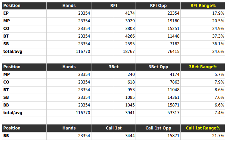Select the 116770 total hands in 3Bet table

pyautogui.click(x=83, y=113)
